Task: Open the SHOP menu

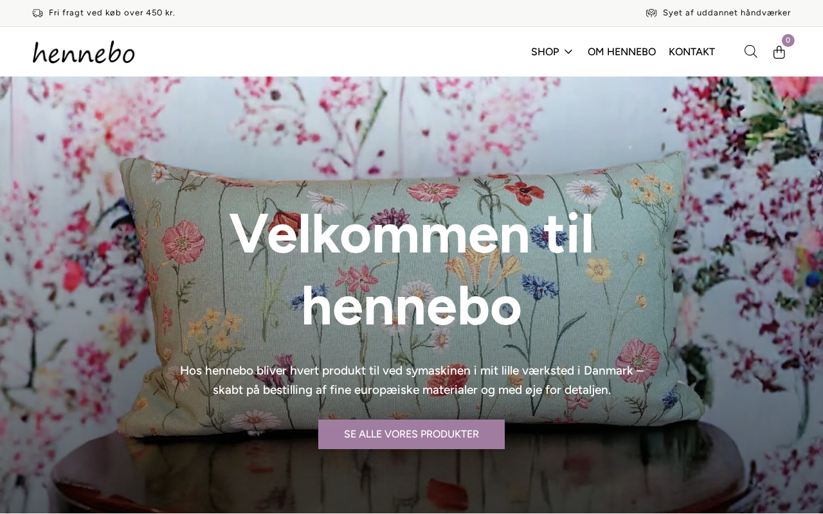Action: pyautogui.click(x=545, y=52)
